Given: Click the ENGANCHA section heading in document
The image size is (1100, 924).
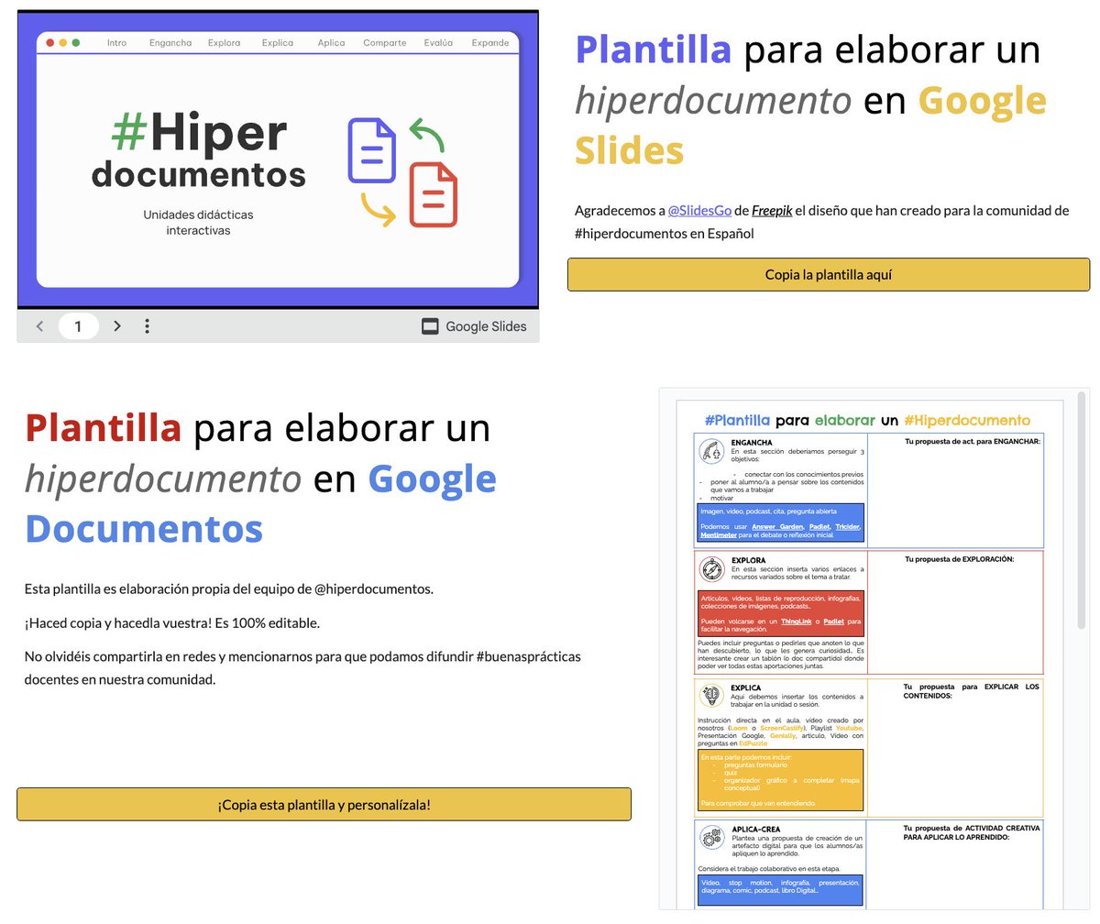Looking at the screenshot, I should click(x=752, y=443).
